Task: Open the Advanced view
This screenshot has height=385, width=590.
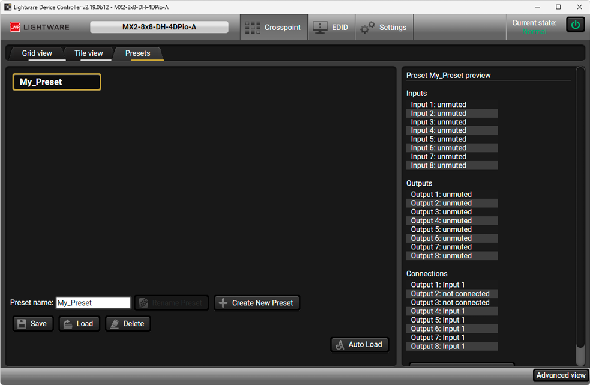Action: coord(561,375)
